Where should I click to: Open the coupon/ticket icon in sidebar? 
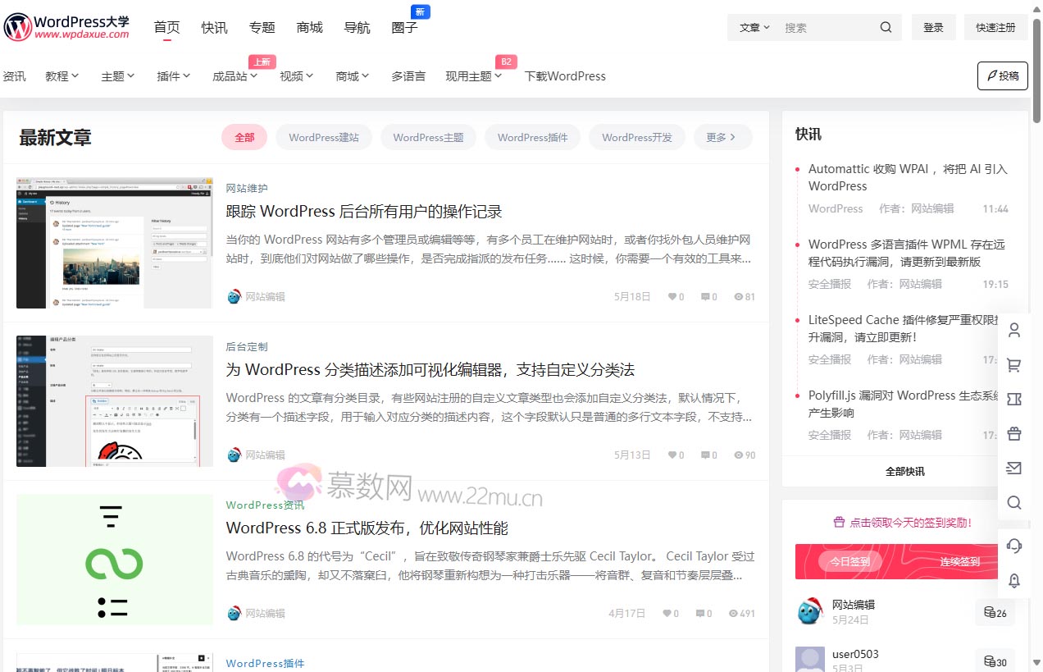(1014, 399)
